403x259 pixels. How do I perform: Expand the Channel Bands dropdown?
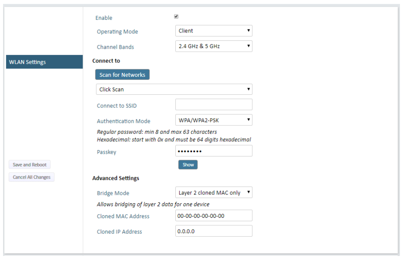[x=214, y=46]
